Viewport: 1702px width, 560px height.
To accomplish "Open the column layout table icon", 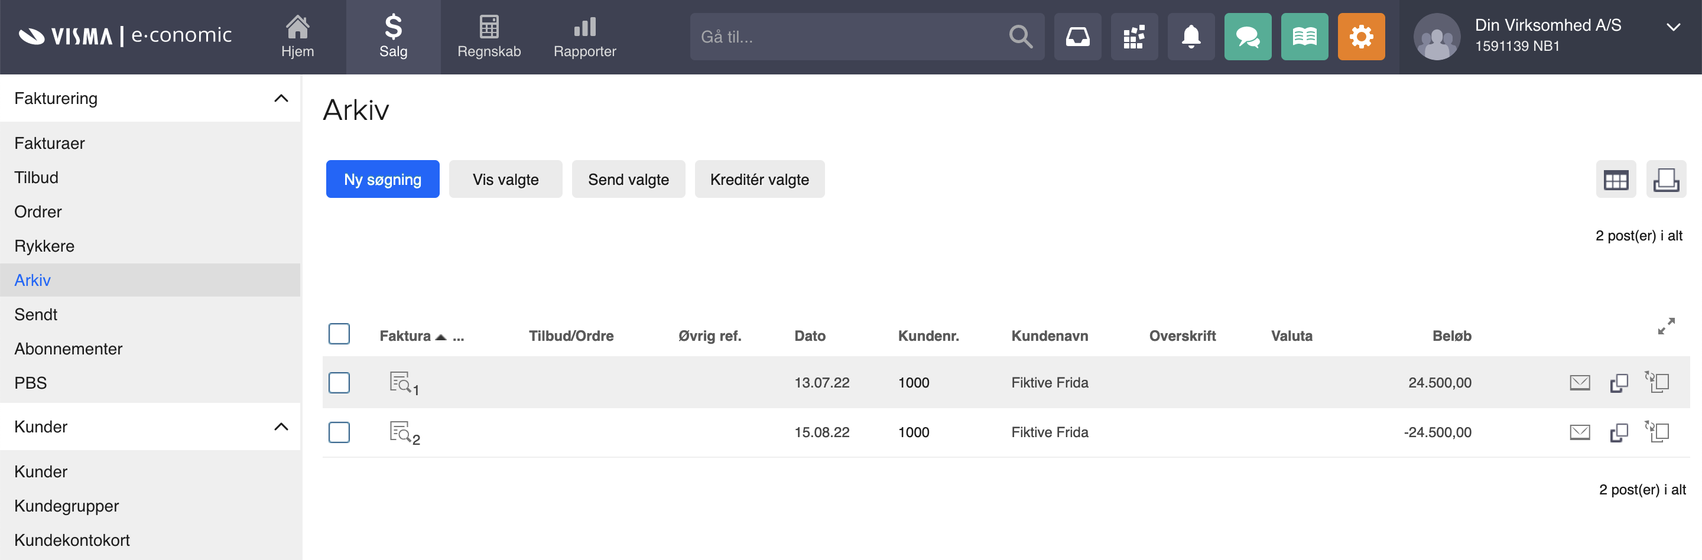I will [x=1616, y=180].
